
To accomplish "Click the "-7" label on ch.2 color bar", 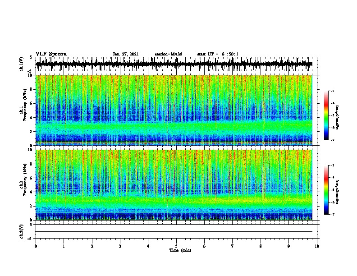I will [x=333, y=214].
